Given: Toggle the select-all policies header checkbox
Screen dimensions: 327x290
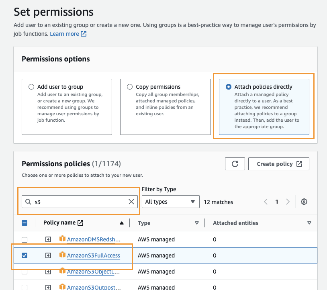Looking at the screenshot, I should click(x=25, y=223).
